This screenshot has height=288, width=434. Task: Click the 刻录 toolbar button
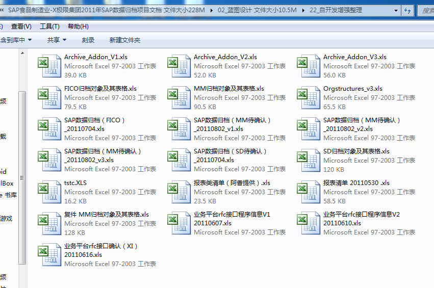click(88, 40)
